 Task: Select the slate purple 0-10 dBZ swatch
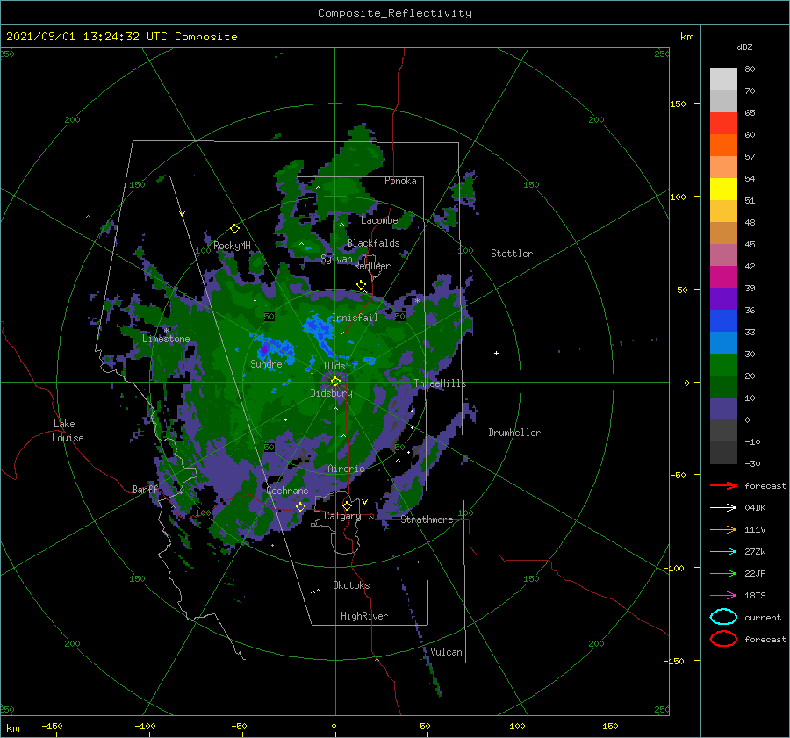pyautogui.click(x=723, y=409)
